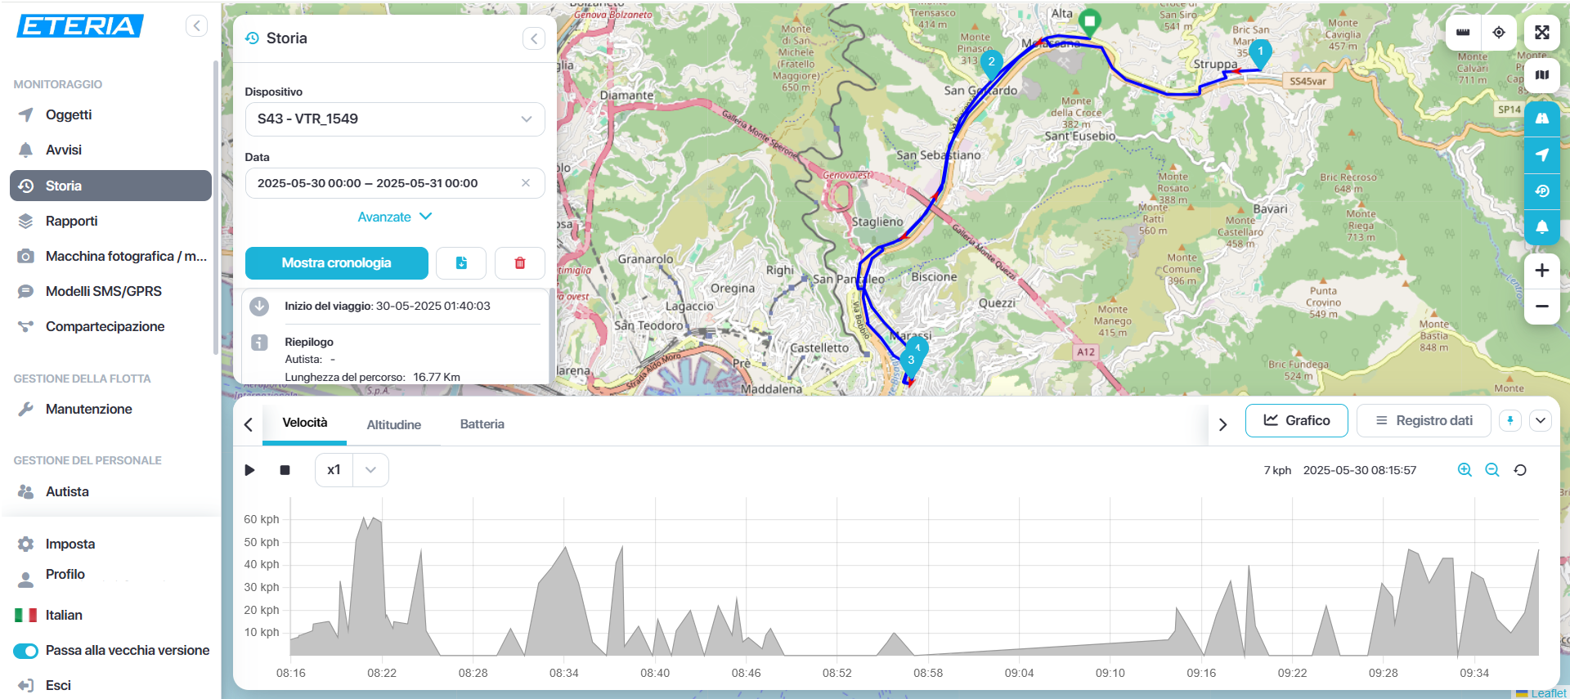Screen dimensions: 1570x699
Task: Expand the Avanzate options
Action: tap(395, 217)
